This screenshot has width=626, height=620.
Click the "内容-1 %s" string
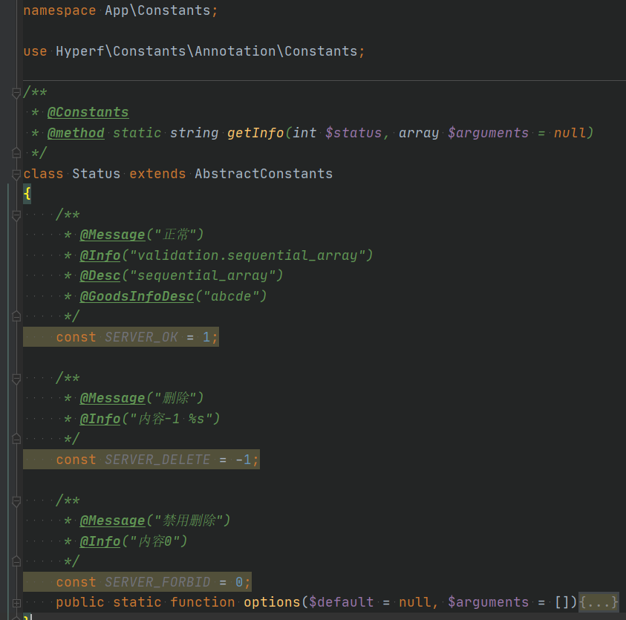pyautogui.click(x=171, y=419)
